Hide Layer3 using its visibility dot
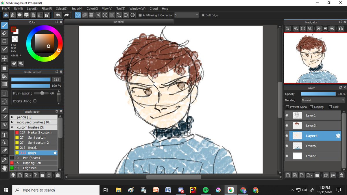Image resolution: width=347 pixels, height=195 pixels. (x=287, y=126)
